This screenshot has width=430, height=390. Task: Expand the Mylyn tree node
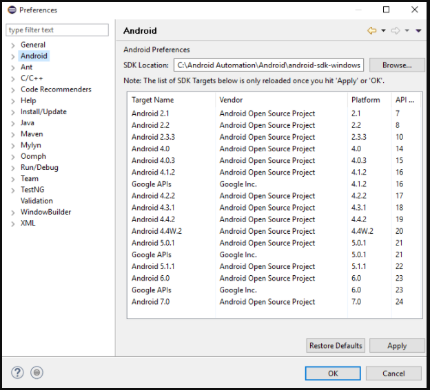click(13, 146)
